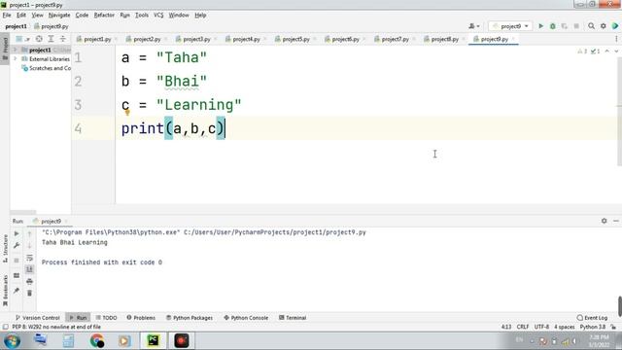Open the project9 run configuration dropdown
Image resolution: width=622 pixels, height=350 pixels.
coord(510,26)
